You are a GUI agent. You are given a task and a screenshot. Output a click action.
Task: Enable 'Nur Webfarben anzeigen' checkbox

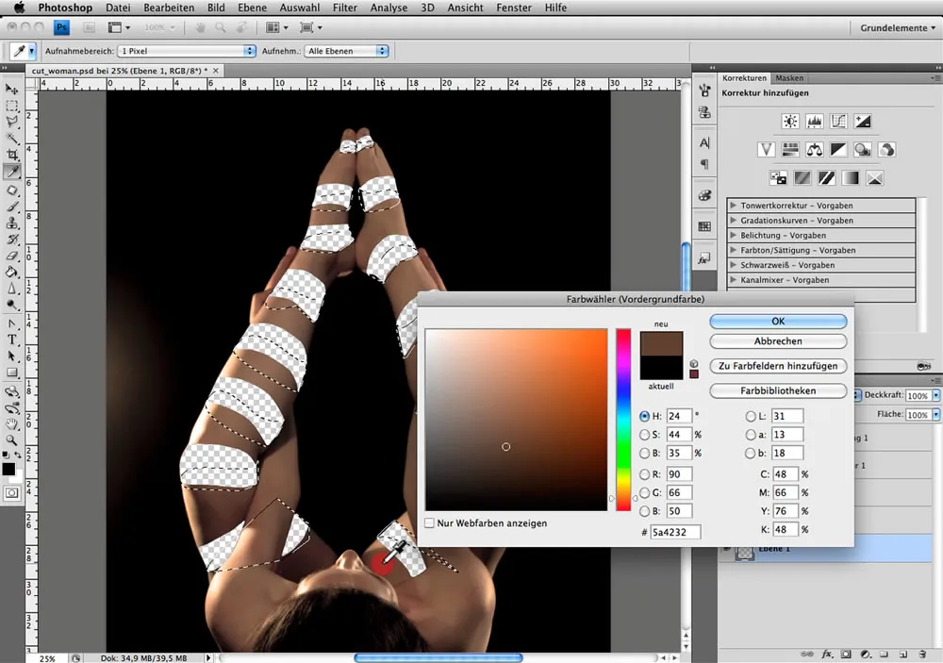430,522
